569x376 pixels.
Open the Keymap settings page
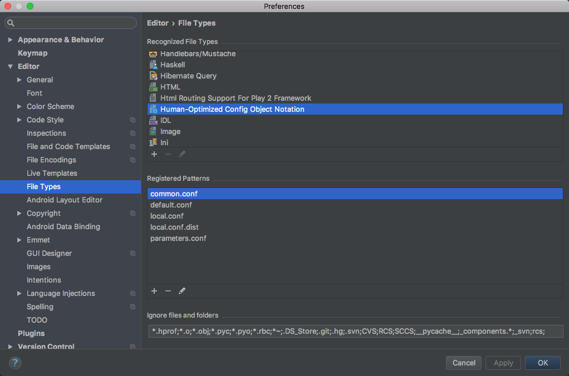[x=32, y=53]
